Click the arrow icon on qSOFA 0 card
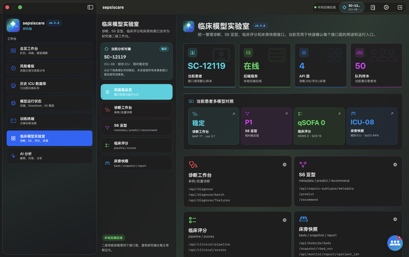The width and height of the screenshot is (409, 257). [x=339, y=113]
